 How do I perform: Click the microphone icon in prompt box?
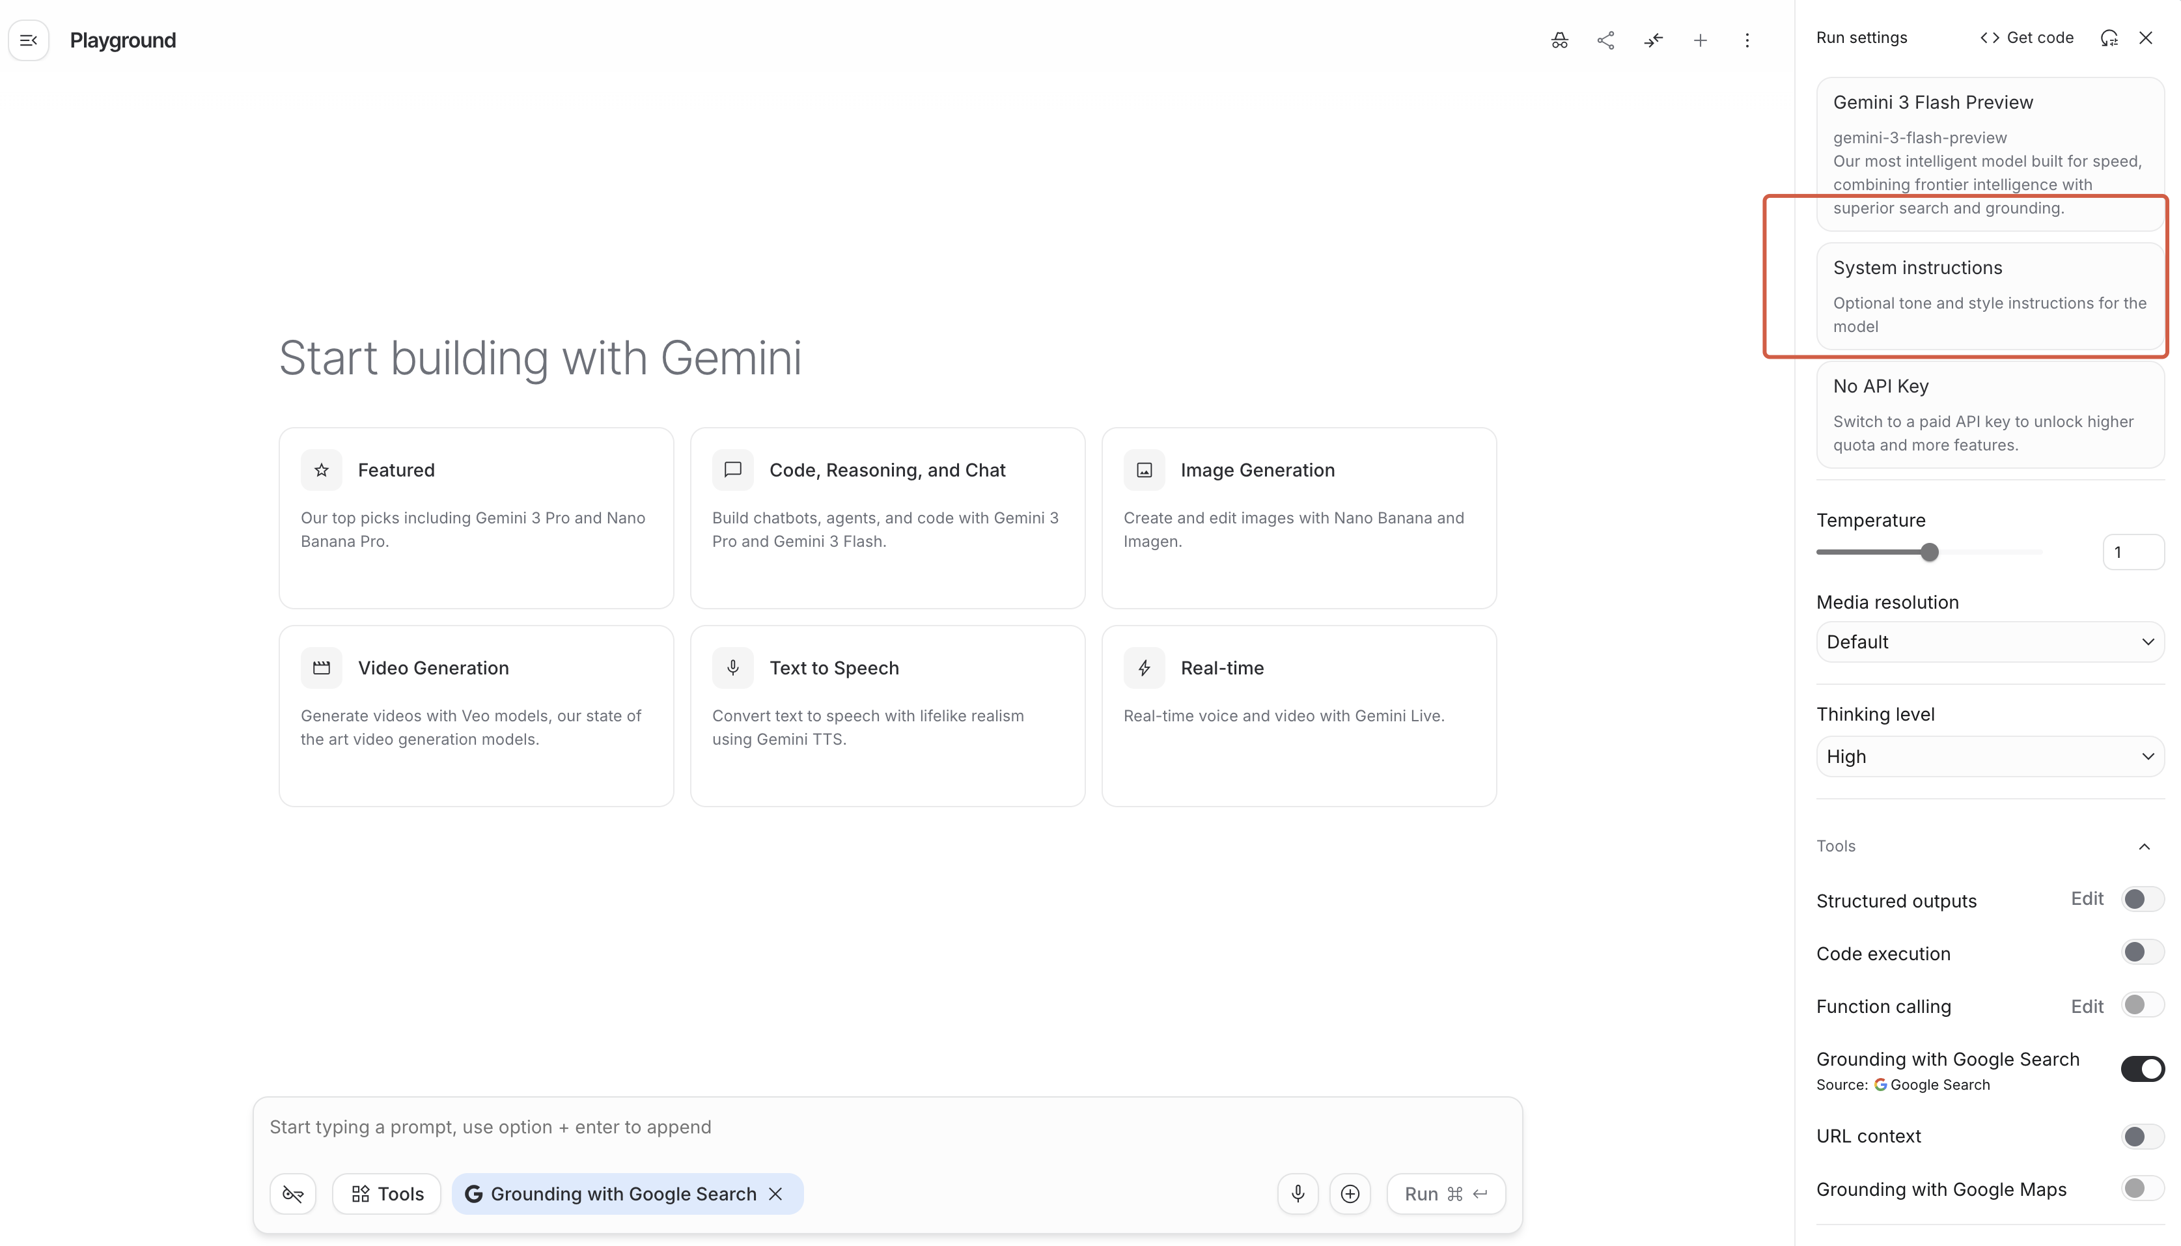[x=1298, y=1194]
